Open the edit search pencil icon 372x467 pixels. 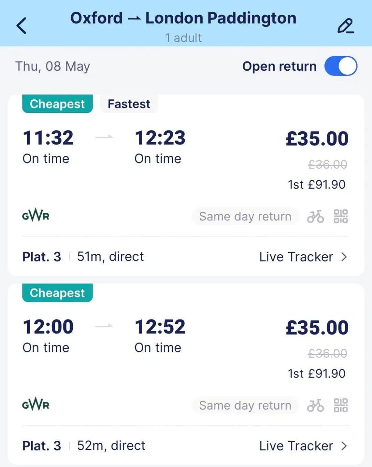point(345,26)
